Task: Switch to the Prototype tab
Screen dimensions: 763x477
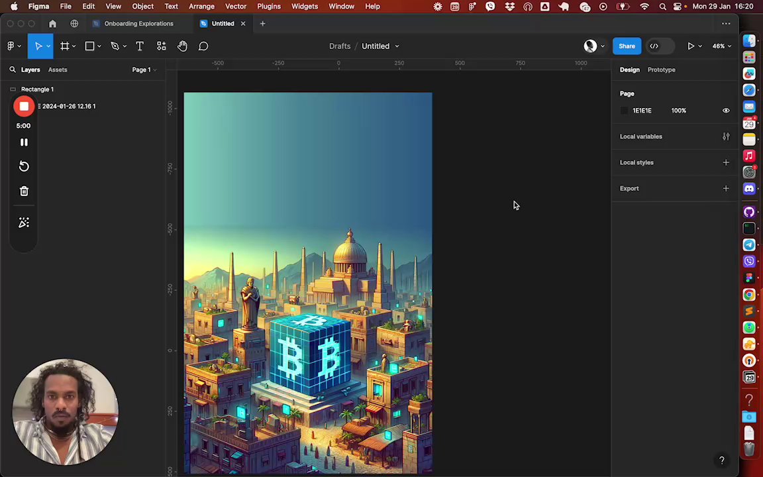Action: [661, 70]
